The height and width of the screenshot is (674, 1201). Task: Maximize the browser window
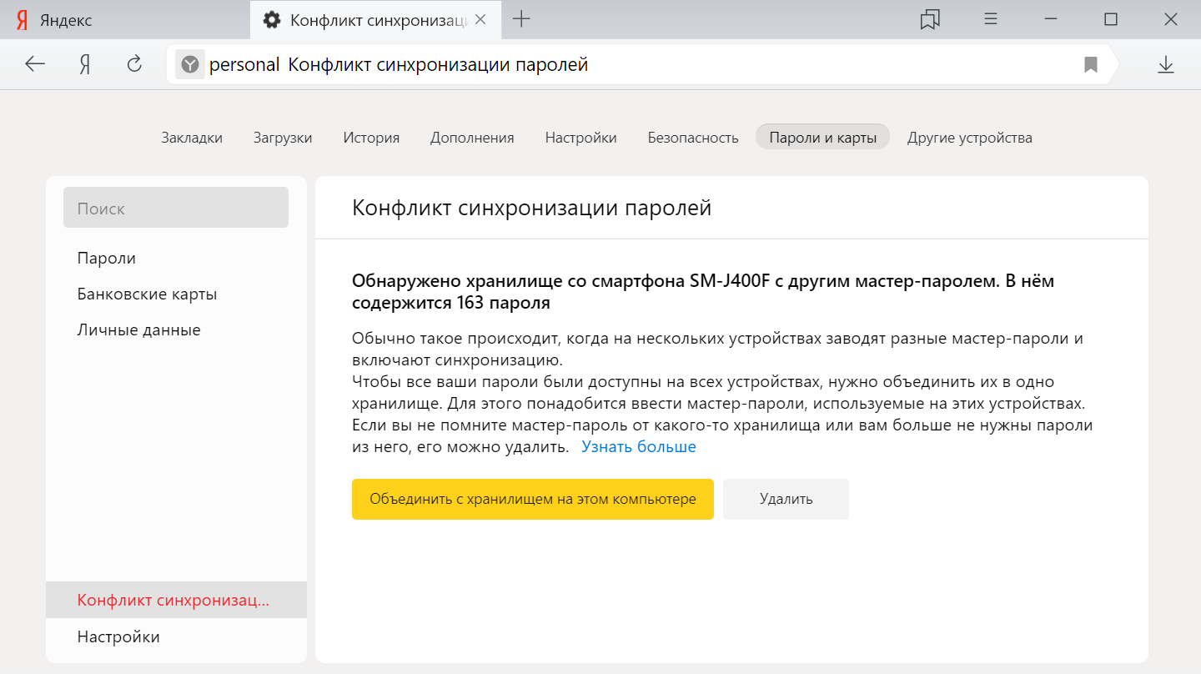(x=1111, y=19)
